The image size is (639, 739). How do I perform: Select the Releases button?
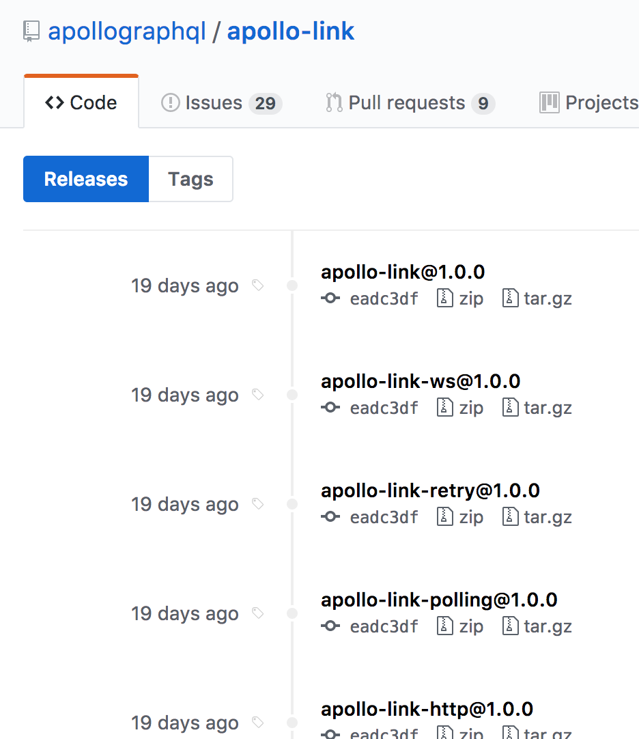pos(85,179)
